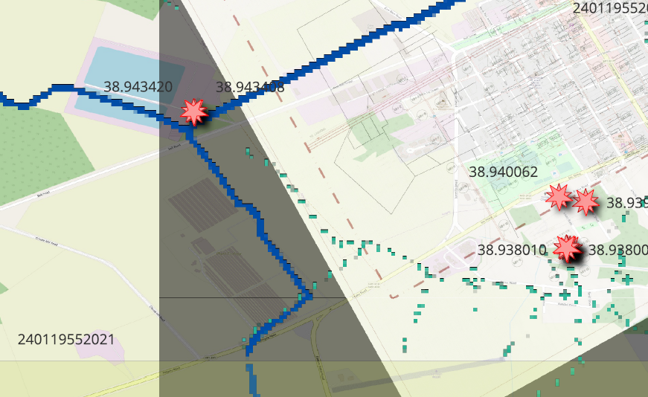Click the 38.940062 latitude label
The width and height of the screenshot is (648, 397).
pyautogui.click(x=504, y=172)
